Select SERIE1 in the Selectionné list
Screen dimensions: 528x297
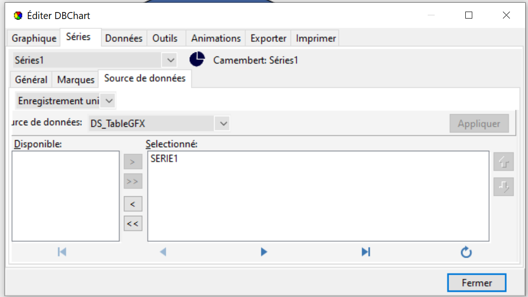[164, 159]
